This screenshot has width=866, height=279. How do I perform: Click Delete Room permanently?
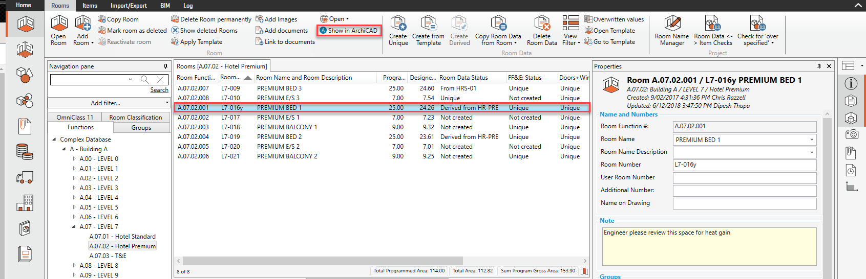[x=211, y=19]
